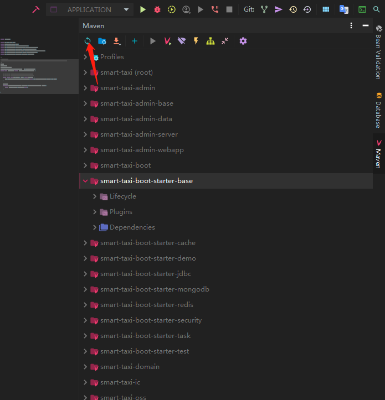Hide the Maven tool window with the minimize dash
This screenshot has height=400, width=385.
click(x=366, y=25)
